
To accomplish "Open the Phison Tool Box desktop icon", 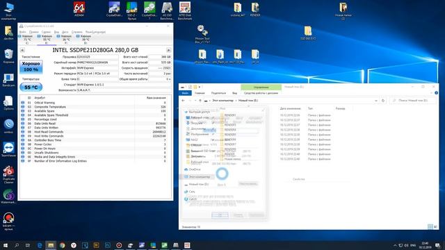I will pos(202,34).
